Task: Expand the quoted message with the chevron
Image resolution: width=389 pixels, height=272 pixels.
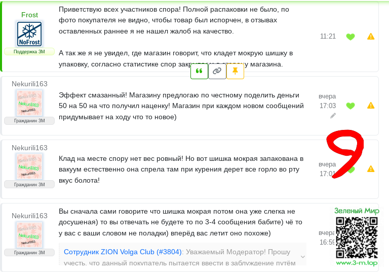Action: [303, 257]
